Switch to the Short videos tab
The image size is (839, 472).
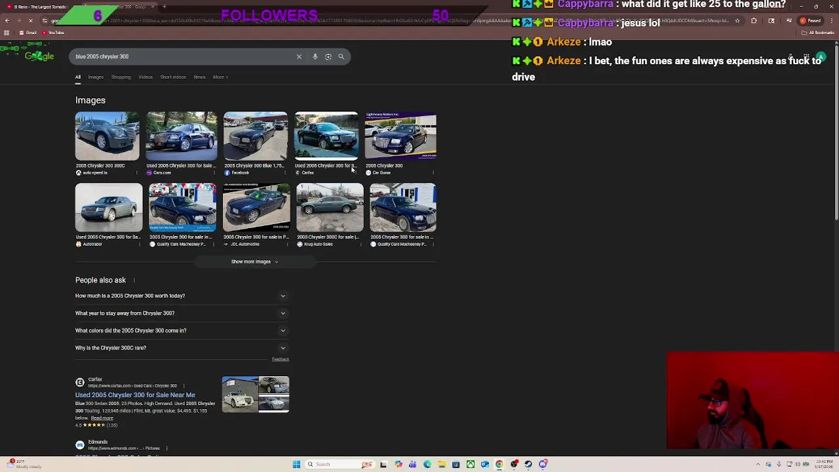point(173,77)
